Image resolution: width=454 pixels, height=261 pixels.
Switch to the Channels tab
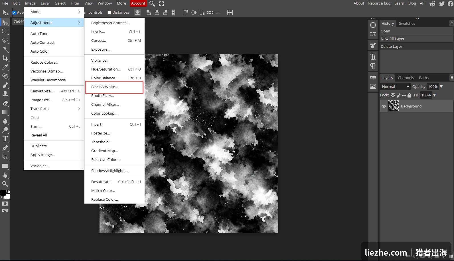406,78
